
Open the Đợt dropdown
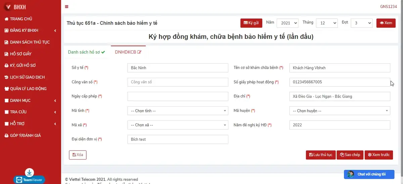[x=362, y=23]
